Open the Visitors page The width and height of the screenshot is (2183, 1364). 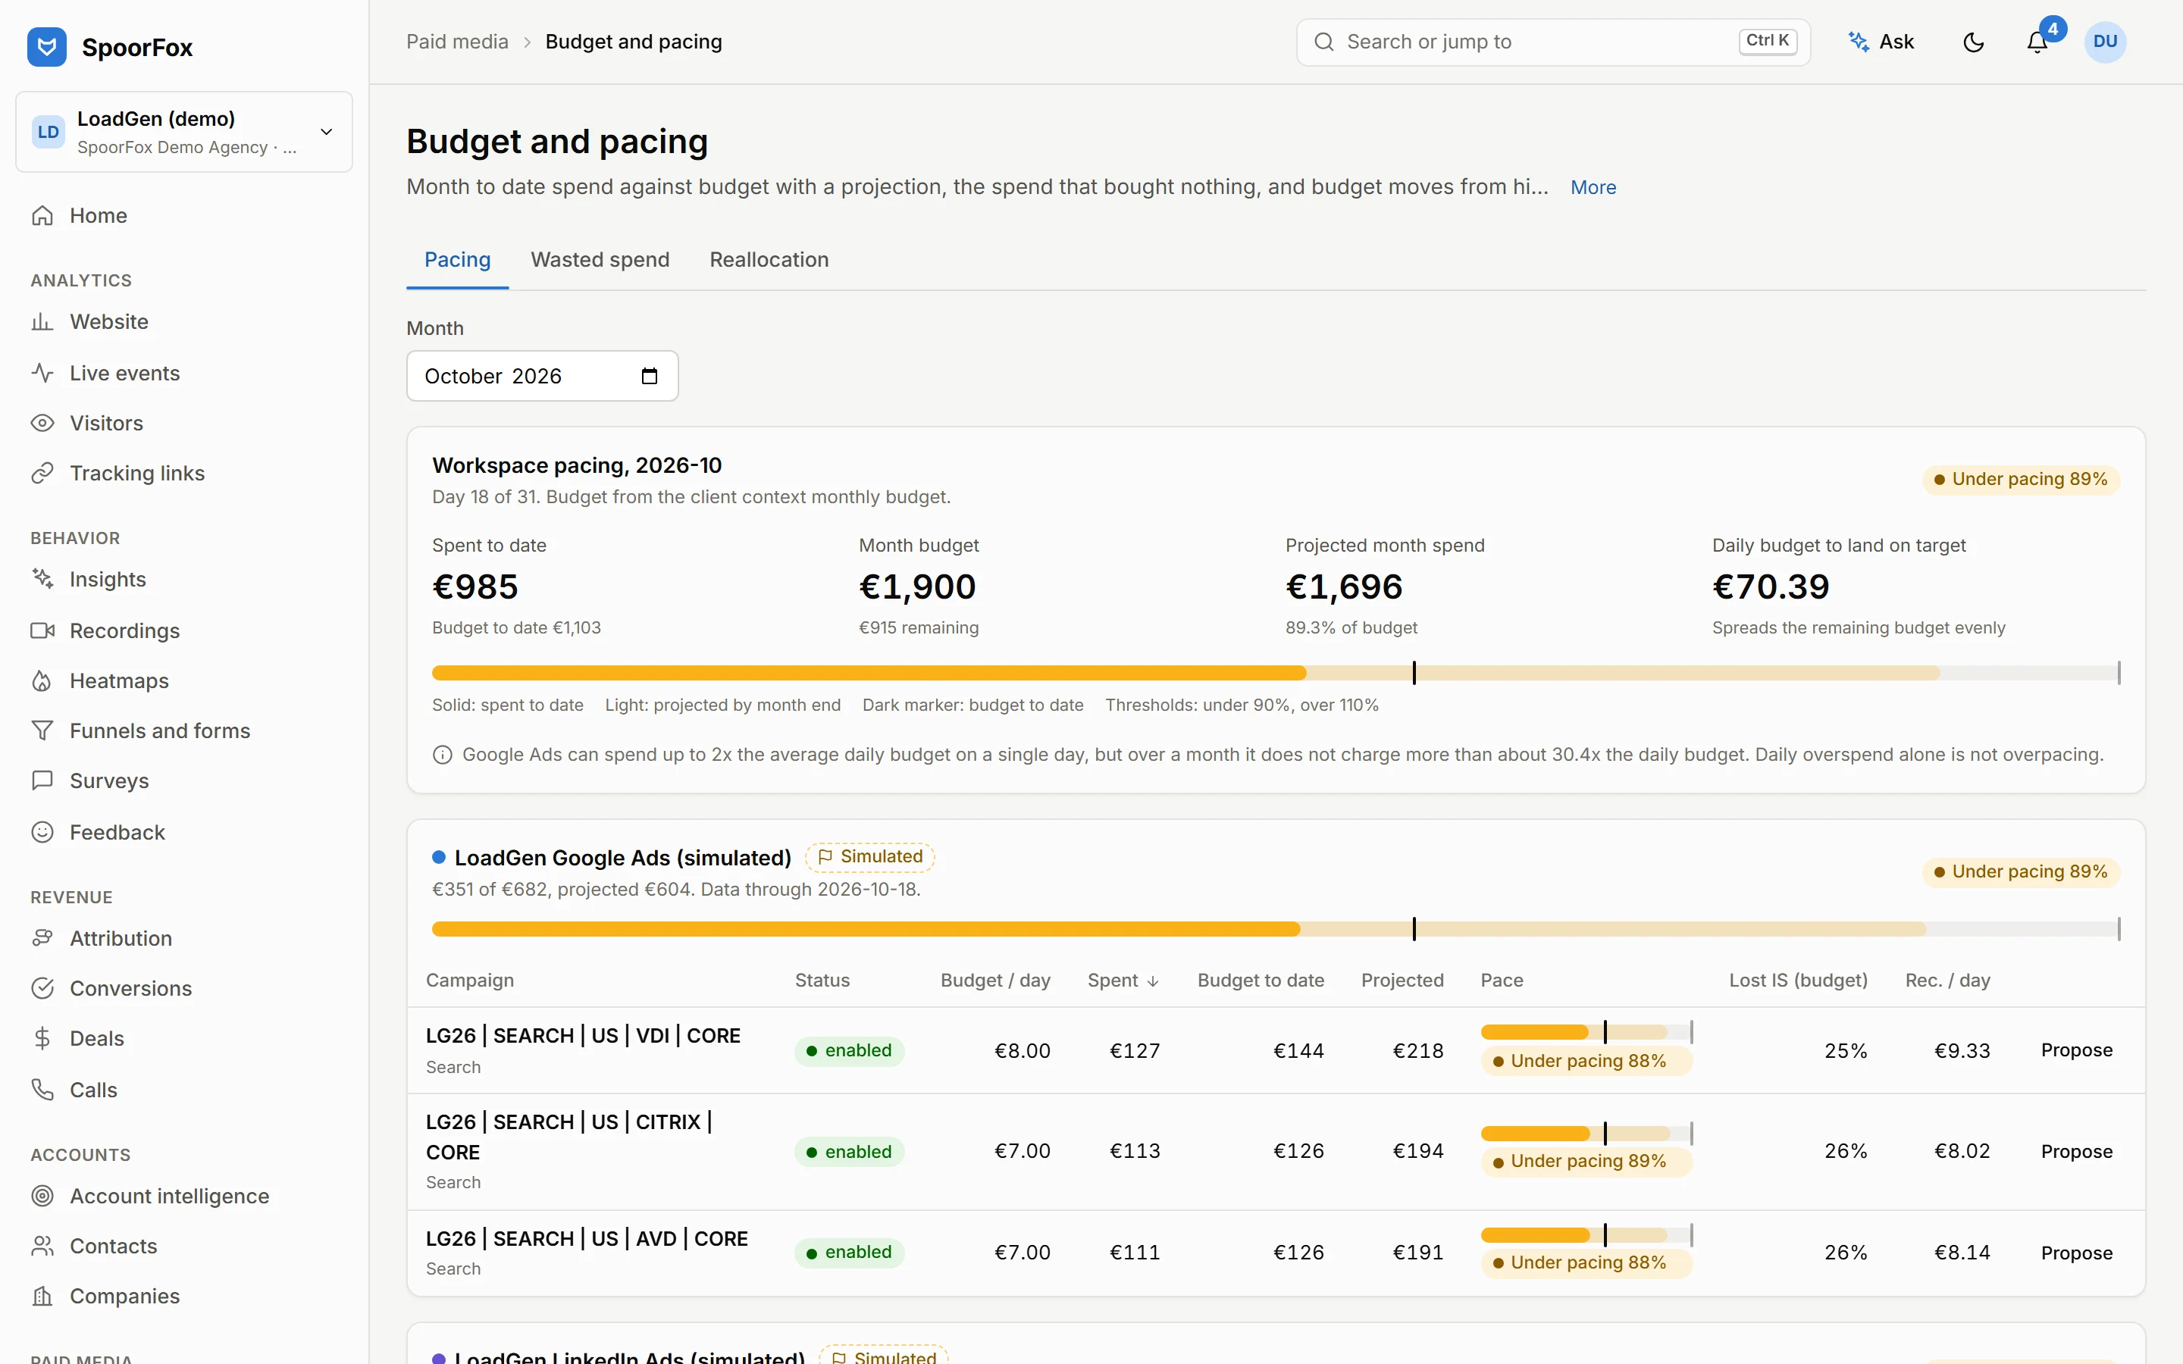pos(184,423)
